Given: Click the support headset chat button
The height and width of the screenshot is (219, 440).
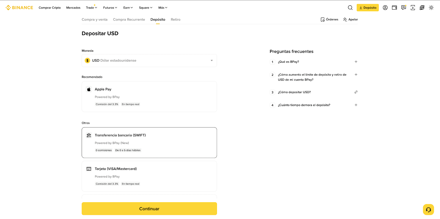Looking at the screenshot, I should (428, 210).
